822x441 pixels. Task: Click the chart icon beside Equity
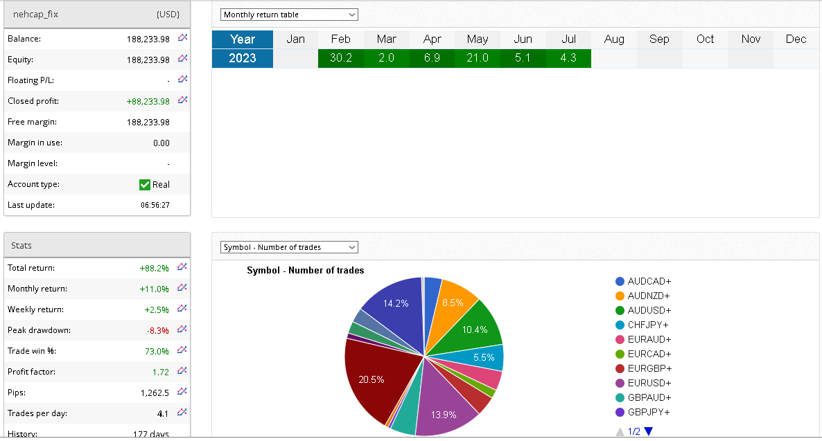183,59
